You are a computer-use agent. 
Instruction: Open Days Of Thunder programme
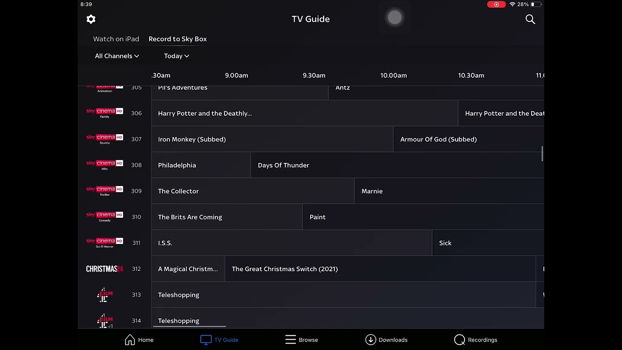[397, 165]
